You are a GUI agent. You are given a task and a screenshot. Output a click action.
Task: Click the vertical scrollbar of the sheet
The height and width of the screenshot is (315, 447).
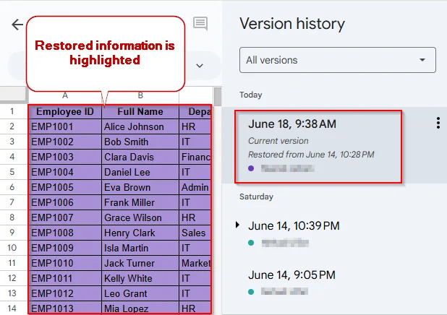click(218, 97)
